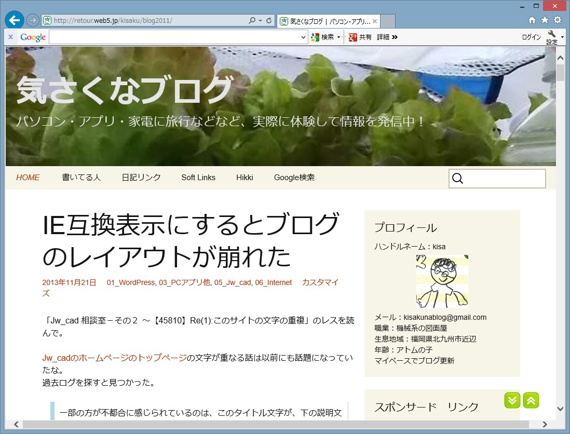Open the address bar dropdown arrow

260,21
